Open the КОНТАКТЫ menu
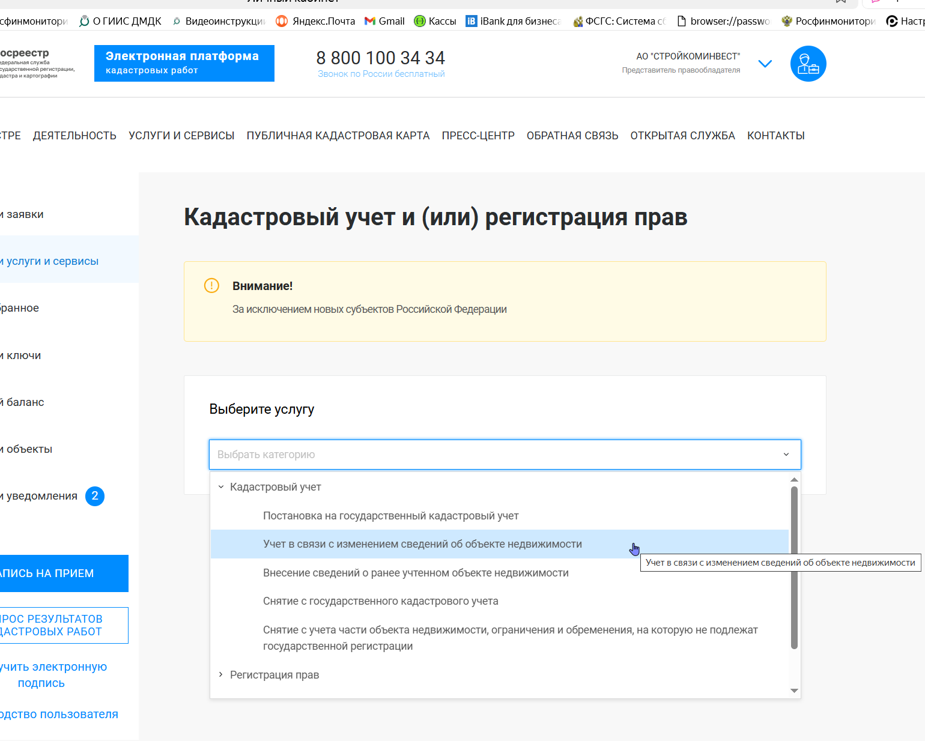Screen dimensions: 925x741 [776, 136]
